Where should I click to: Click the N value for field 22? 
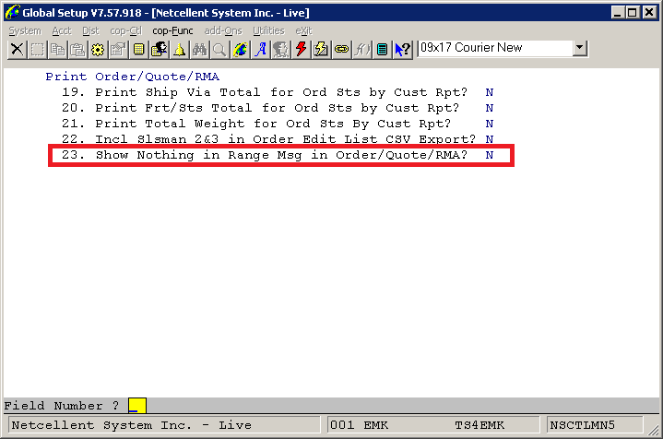490,139
